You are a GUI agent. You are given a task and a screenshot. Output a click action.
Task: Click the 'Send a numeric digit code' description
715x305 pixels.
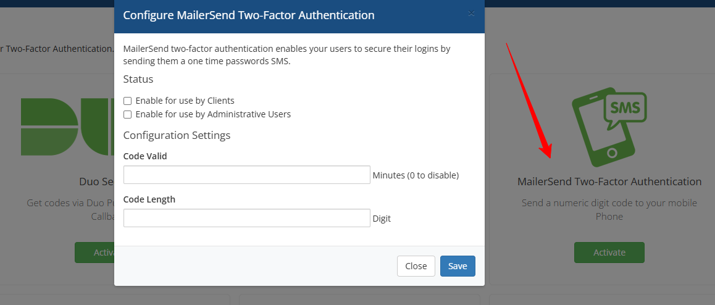click(609, 209)
